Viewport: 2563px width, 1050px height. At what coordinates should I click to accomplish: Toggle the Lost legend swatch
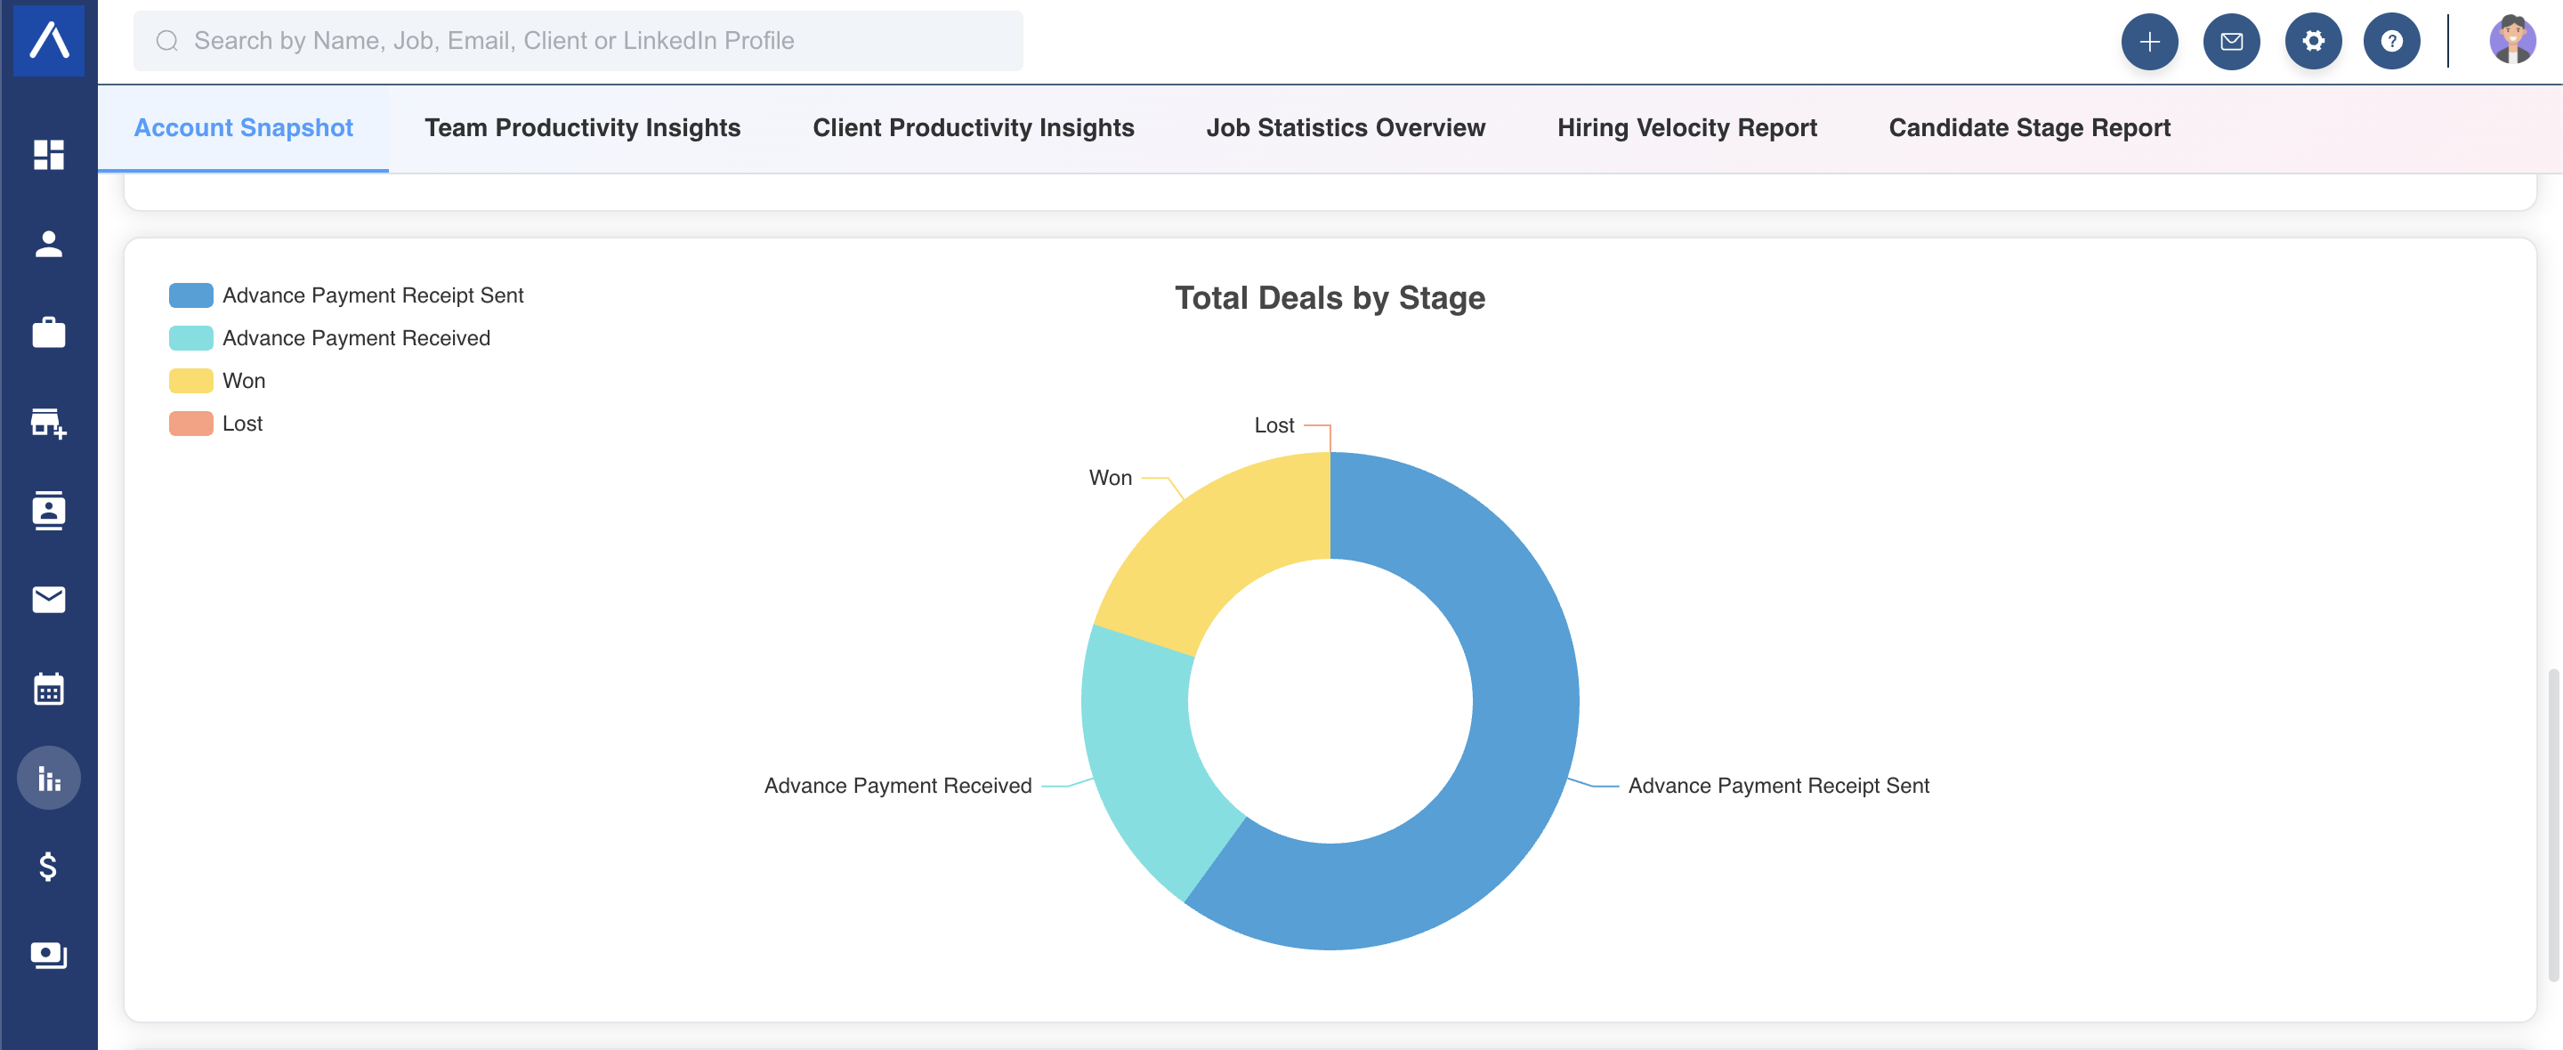pos(191,424)
